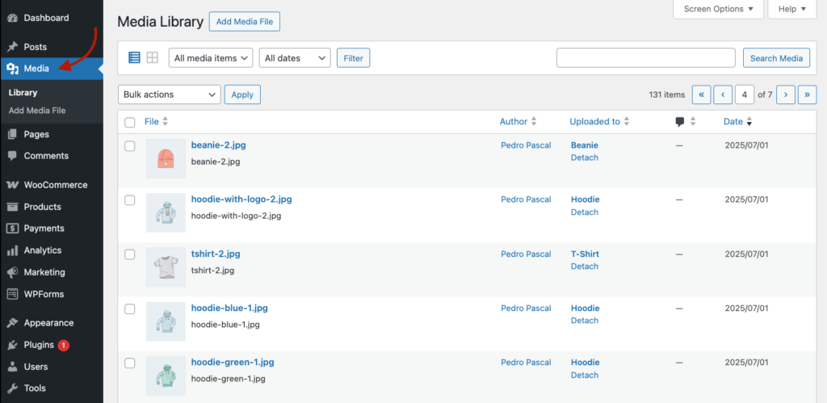Screen dimensions: 827x403
Task: Click the Add Media File button
Action: click(245, 22)
